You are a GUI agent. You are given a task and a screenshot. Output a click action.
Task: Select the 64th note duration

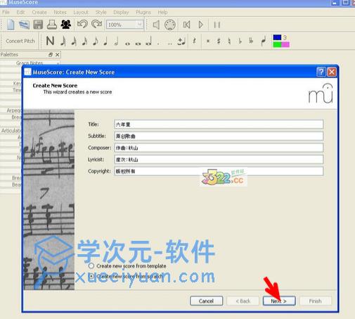coord(63,42)
